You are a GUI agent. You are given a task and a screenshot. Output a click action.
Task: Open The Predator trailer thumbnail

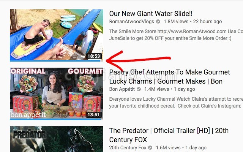coord(57,139)
